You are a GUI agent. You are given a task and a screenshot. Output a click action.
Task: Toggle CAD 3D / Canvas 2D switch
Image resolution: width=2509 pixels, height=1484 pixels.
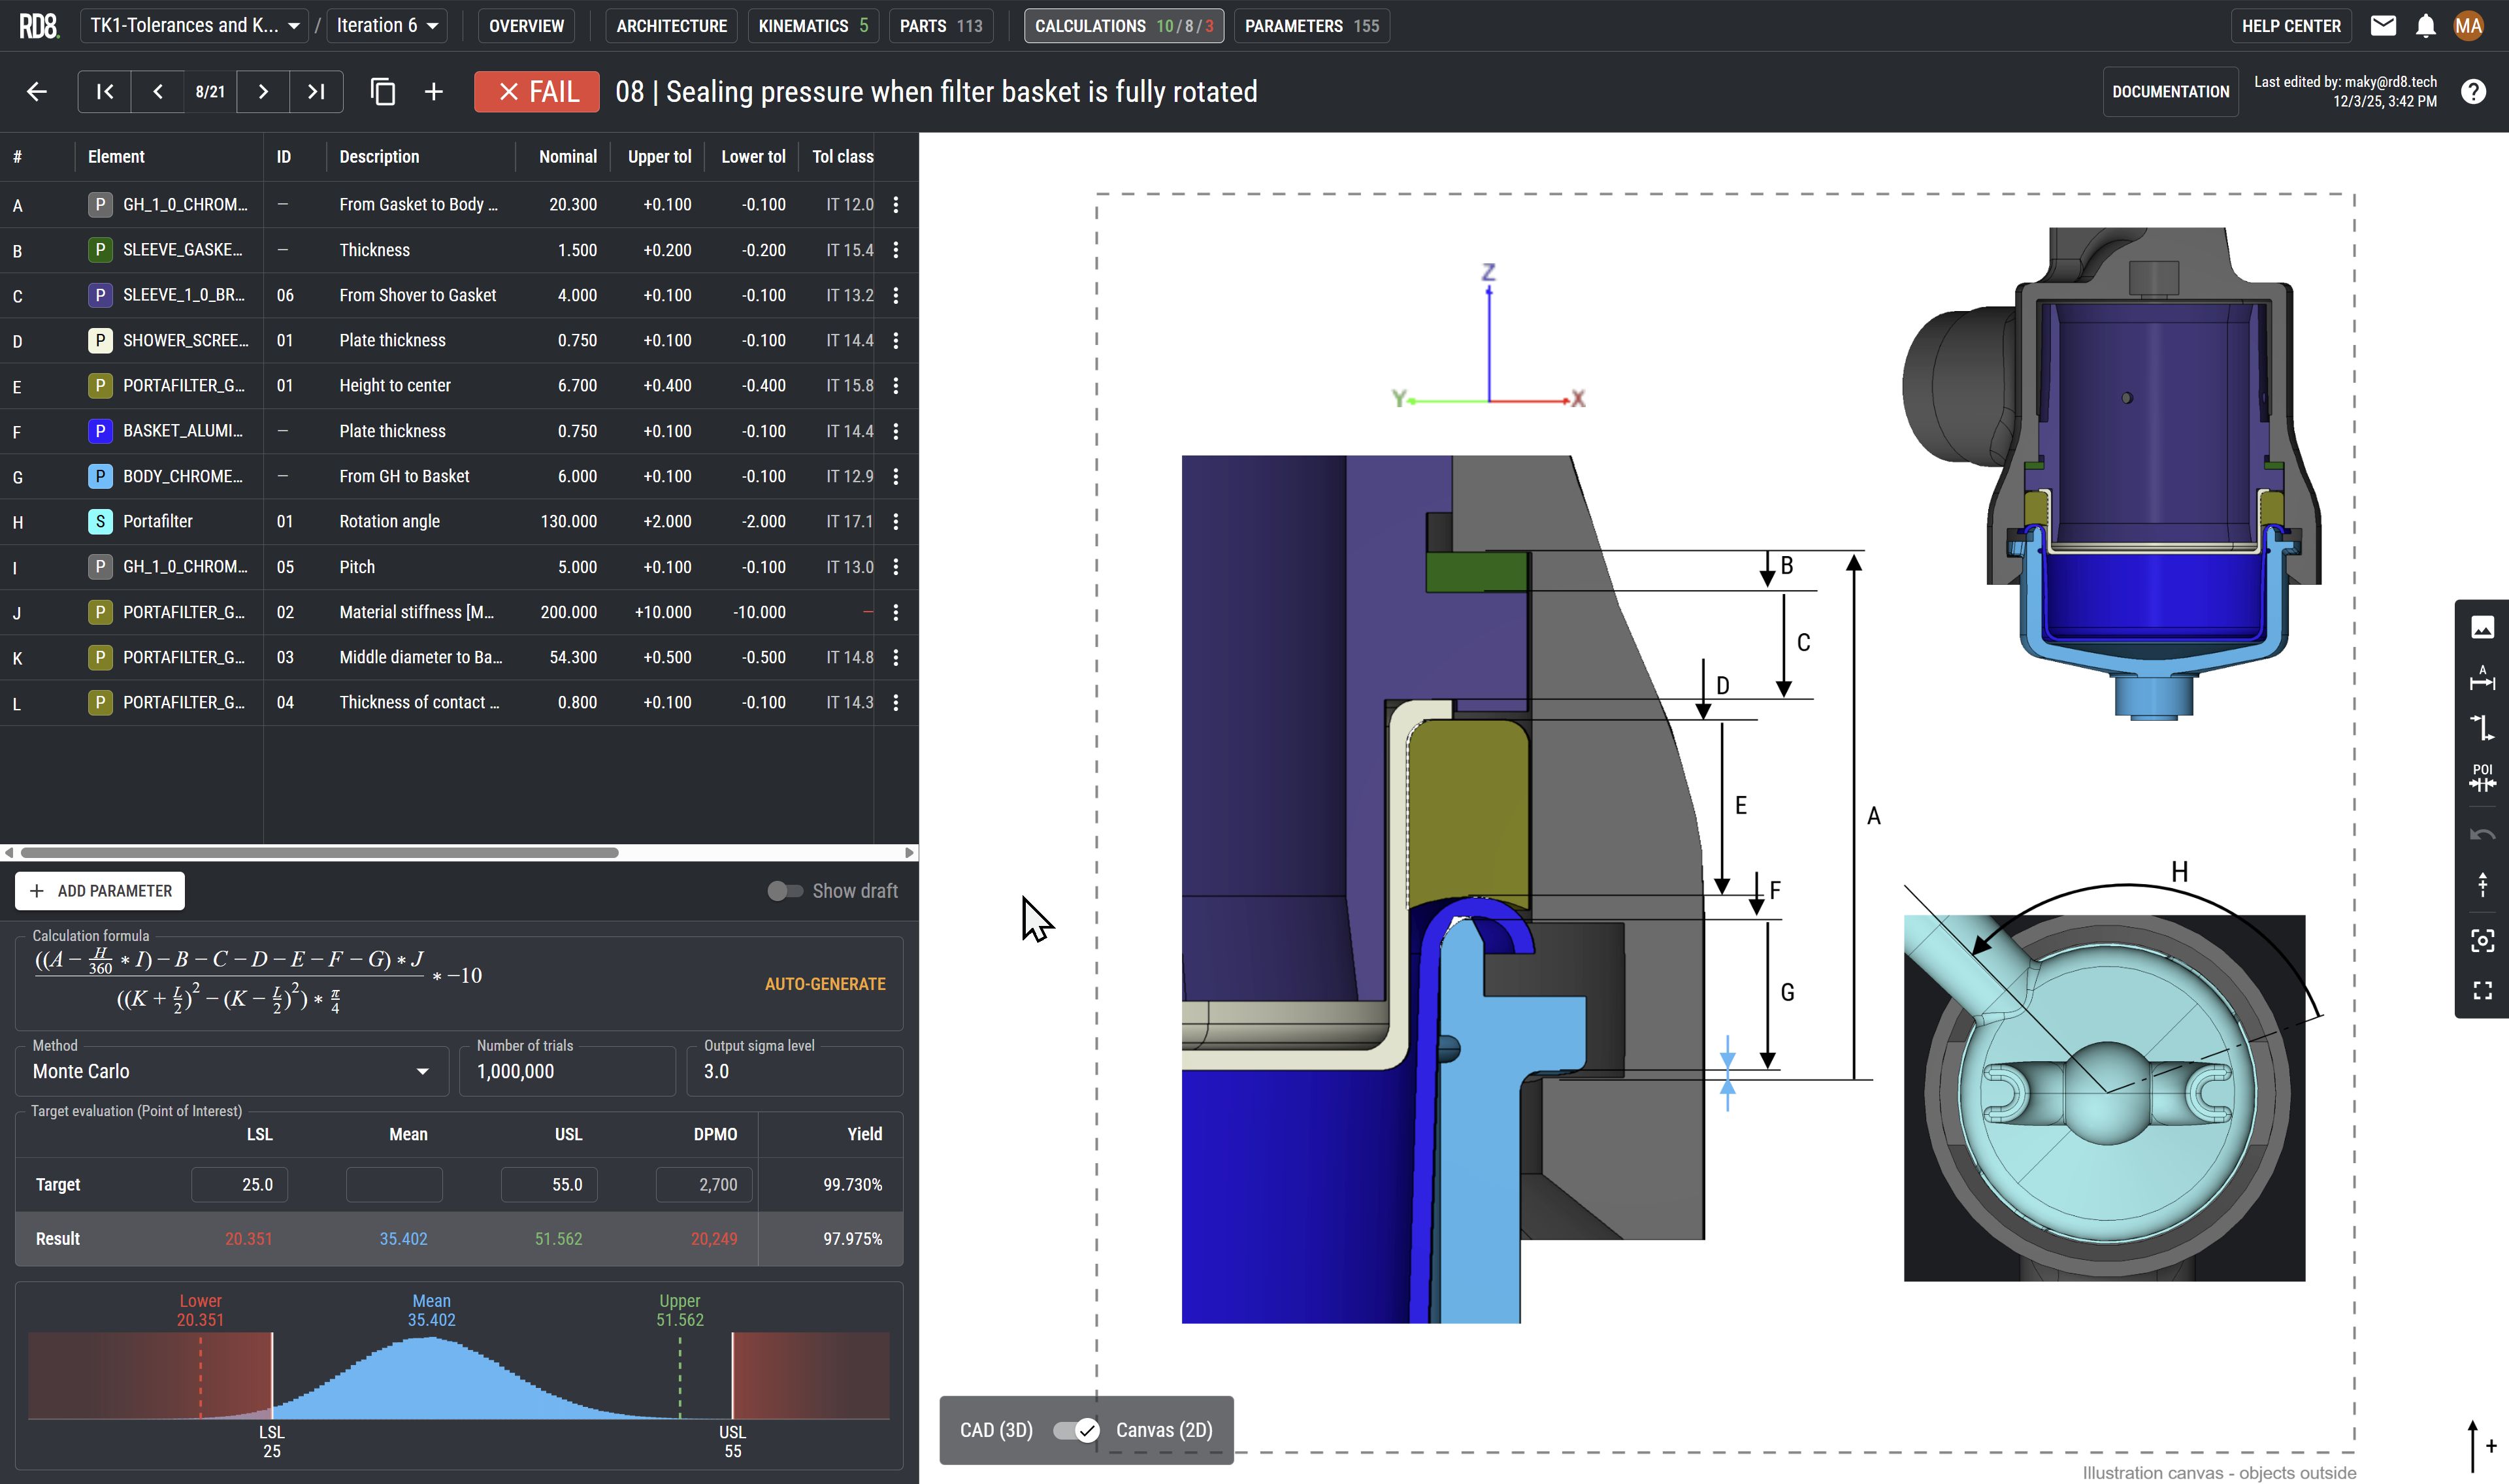[x=1075, y=1430]
